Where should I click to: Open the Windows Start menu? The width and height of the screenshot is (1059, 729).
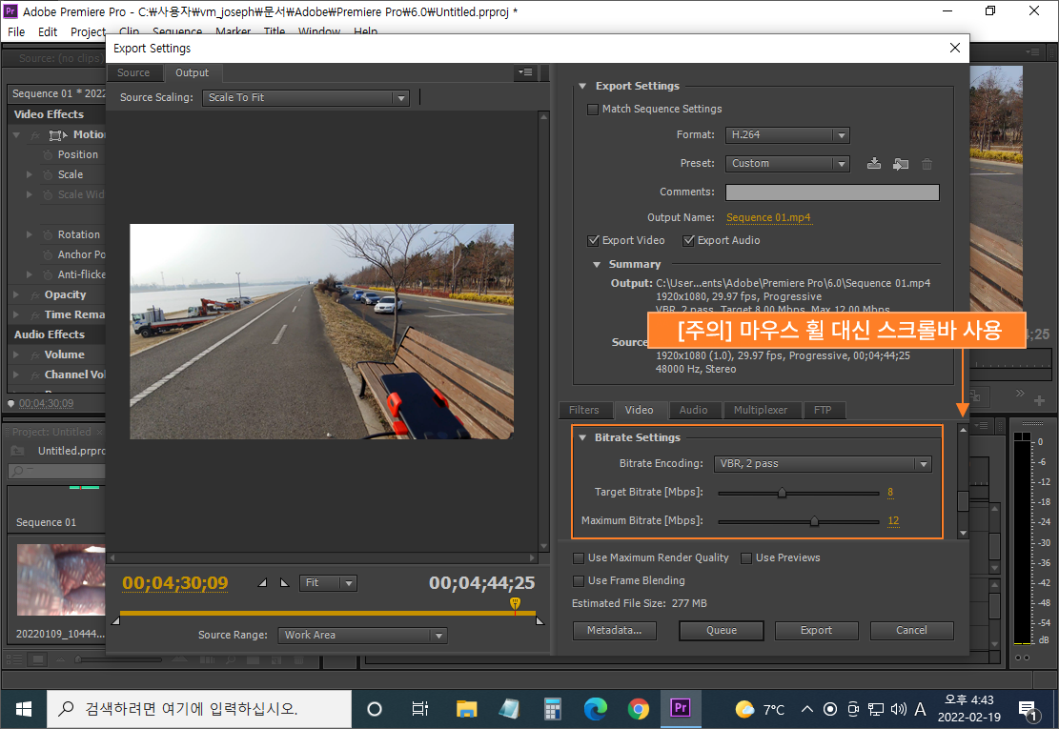24,708
